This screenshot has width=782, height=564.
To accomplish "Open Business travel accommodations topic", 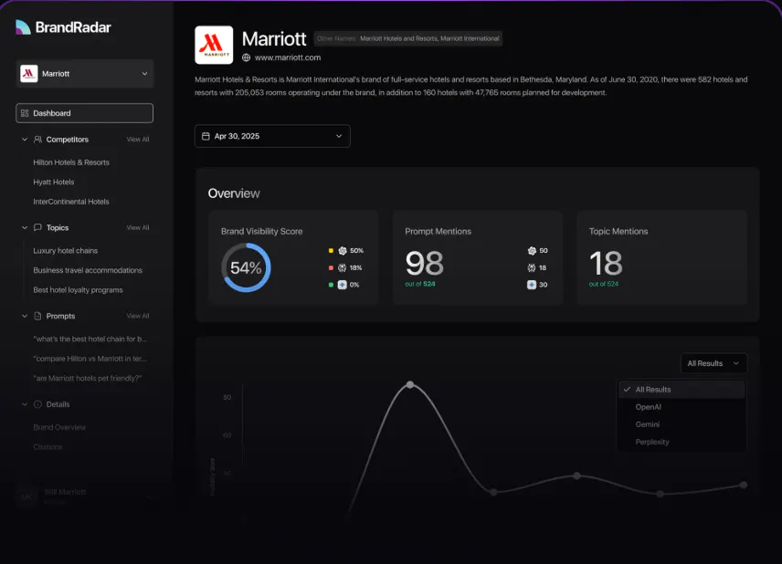I will [x=88, y=270].
